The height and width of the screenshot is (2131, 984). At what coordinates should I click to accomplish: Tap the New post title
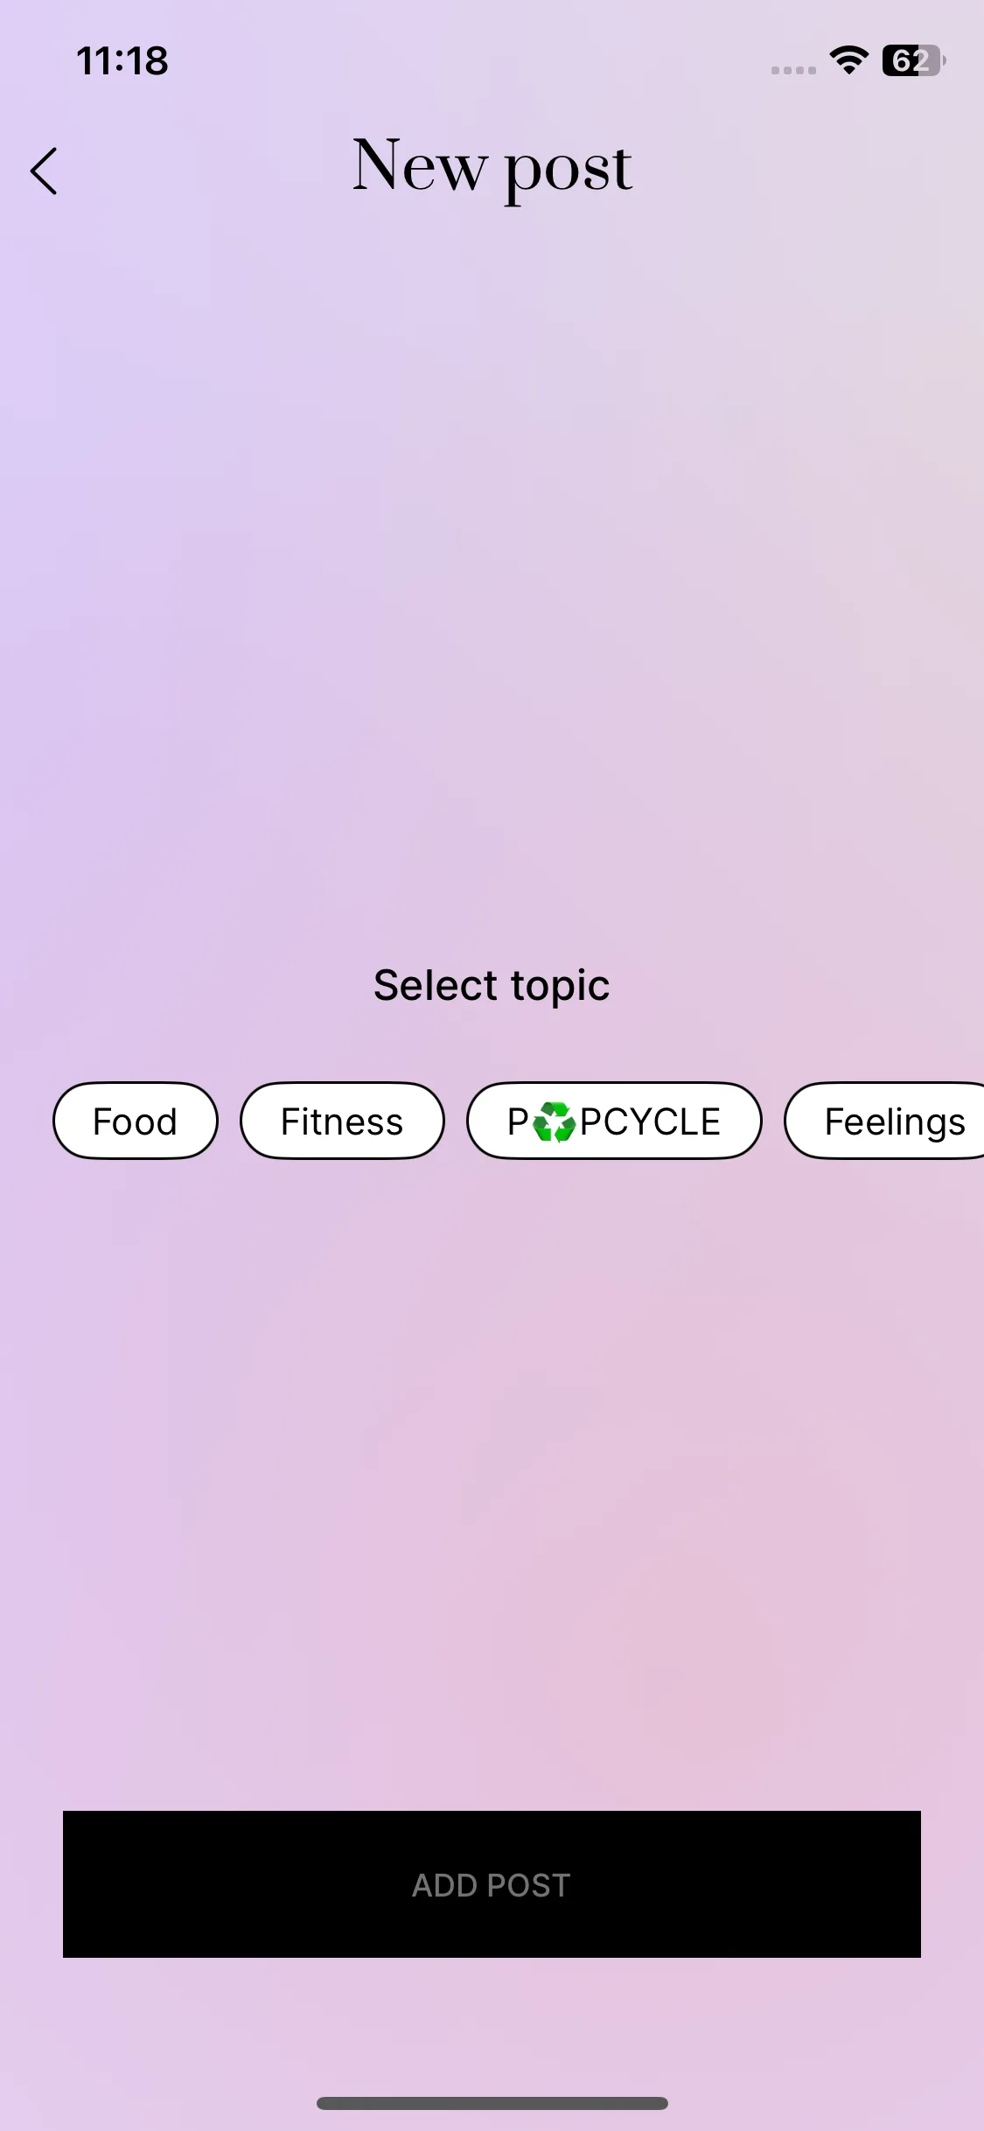pyautogui.click(x=492, y=166)
